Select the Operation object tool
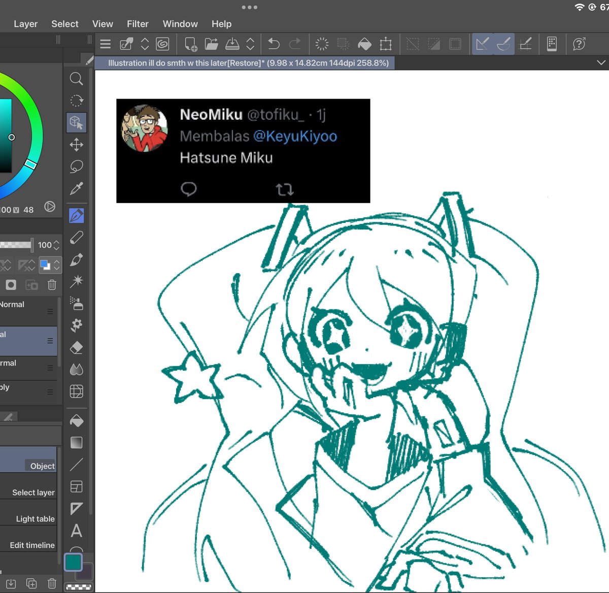 click(77, 122)
